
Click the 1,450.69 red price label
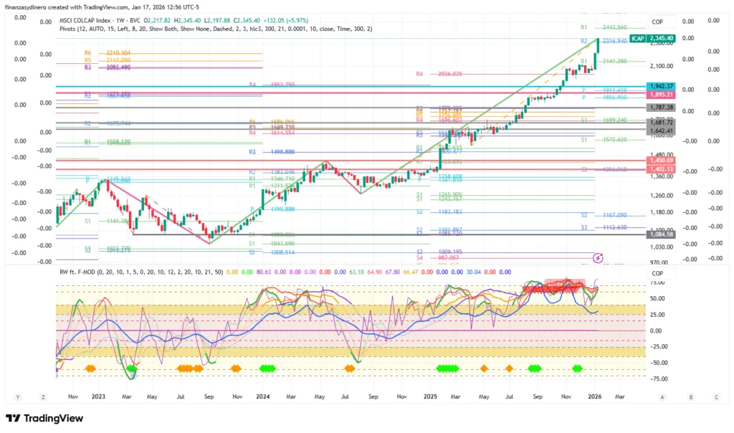tap(659, 160)
